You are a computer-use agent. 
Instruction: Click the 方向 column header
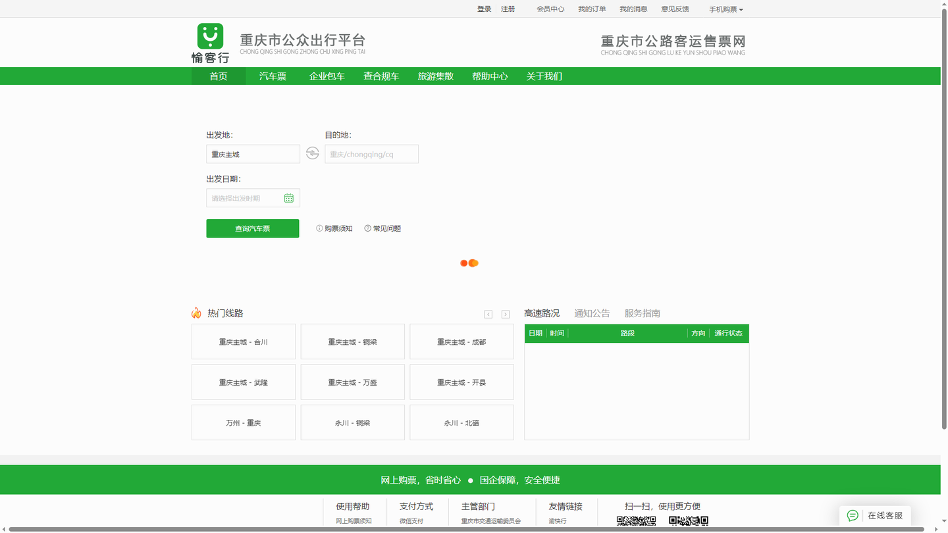point(698,334)
